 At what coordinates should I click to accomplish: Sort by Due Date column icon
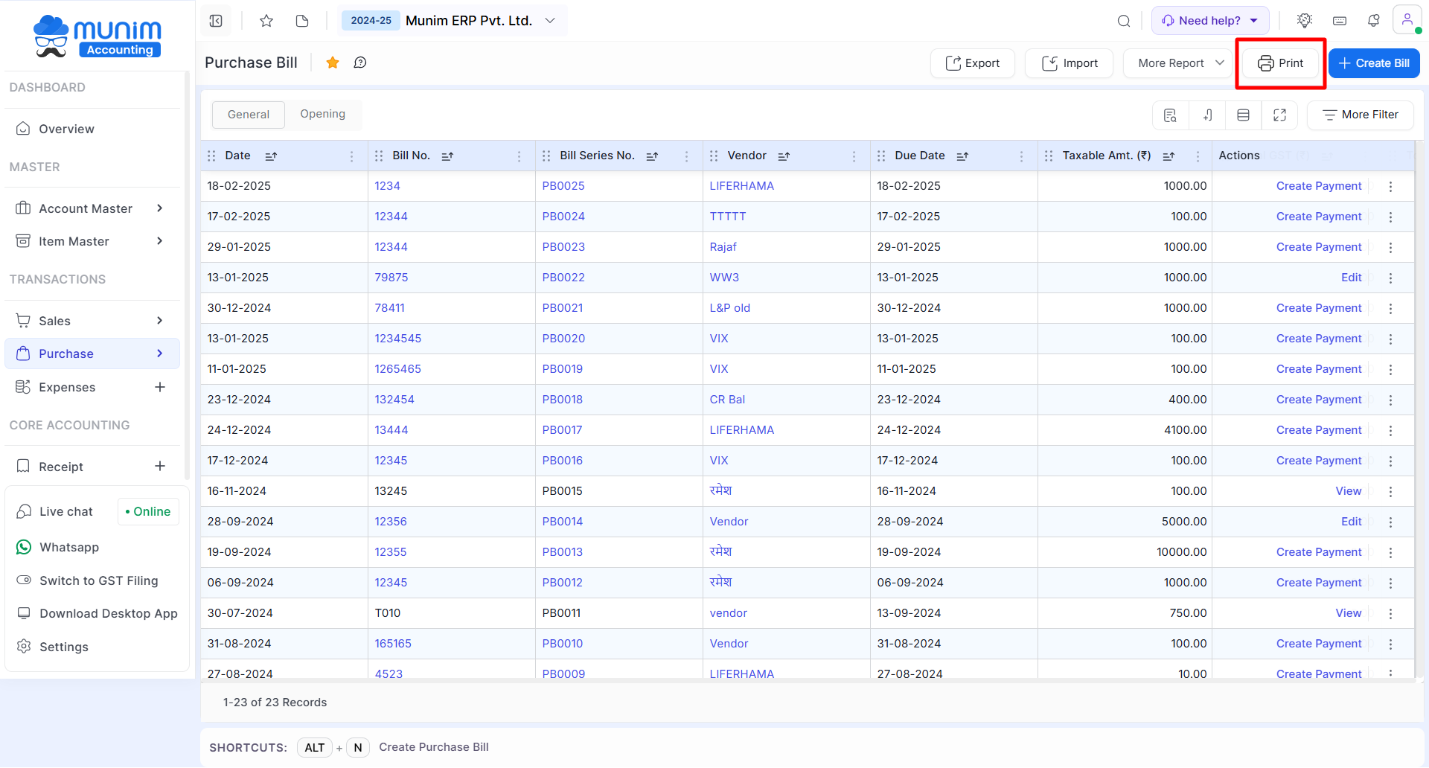[962, 156]
